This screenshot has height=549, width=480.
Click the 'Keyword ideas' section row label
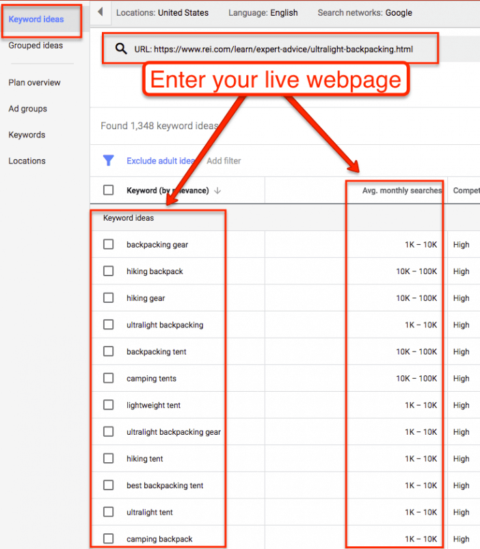point(129,218)
